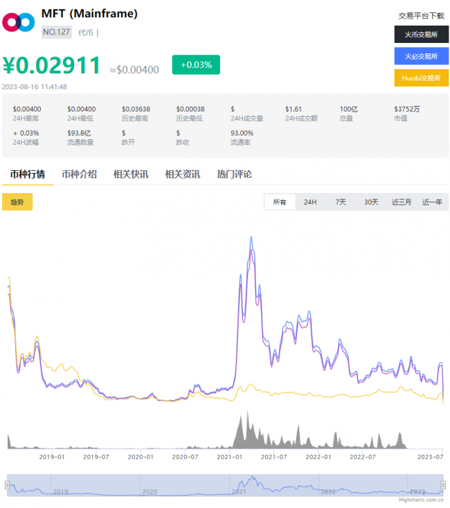This screenshot has width=450, height=508.
Task: Click the MFT Mainframe coin logo
Action: click(19, 22)
